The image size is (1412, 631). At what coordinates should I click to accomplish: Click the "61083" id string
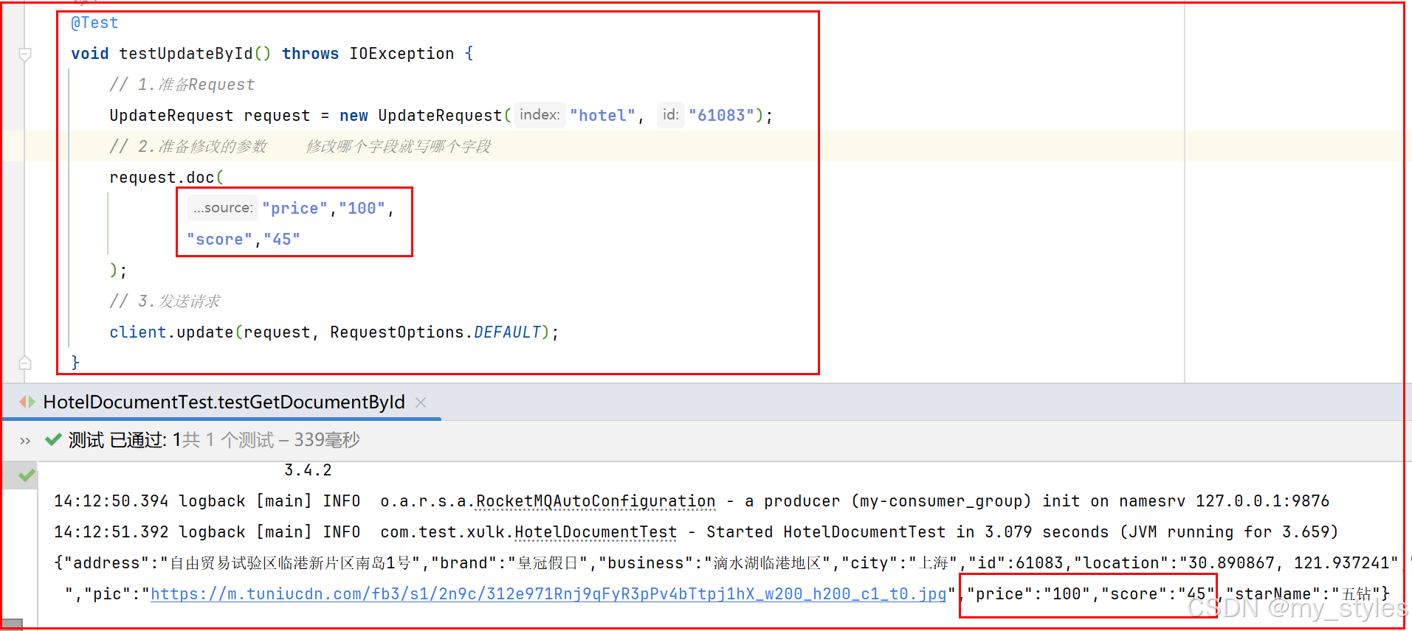722,116
